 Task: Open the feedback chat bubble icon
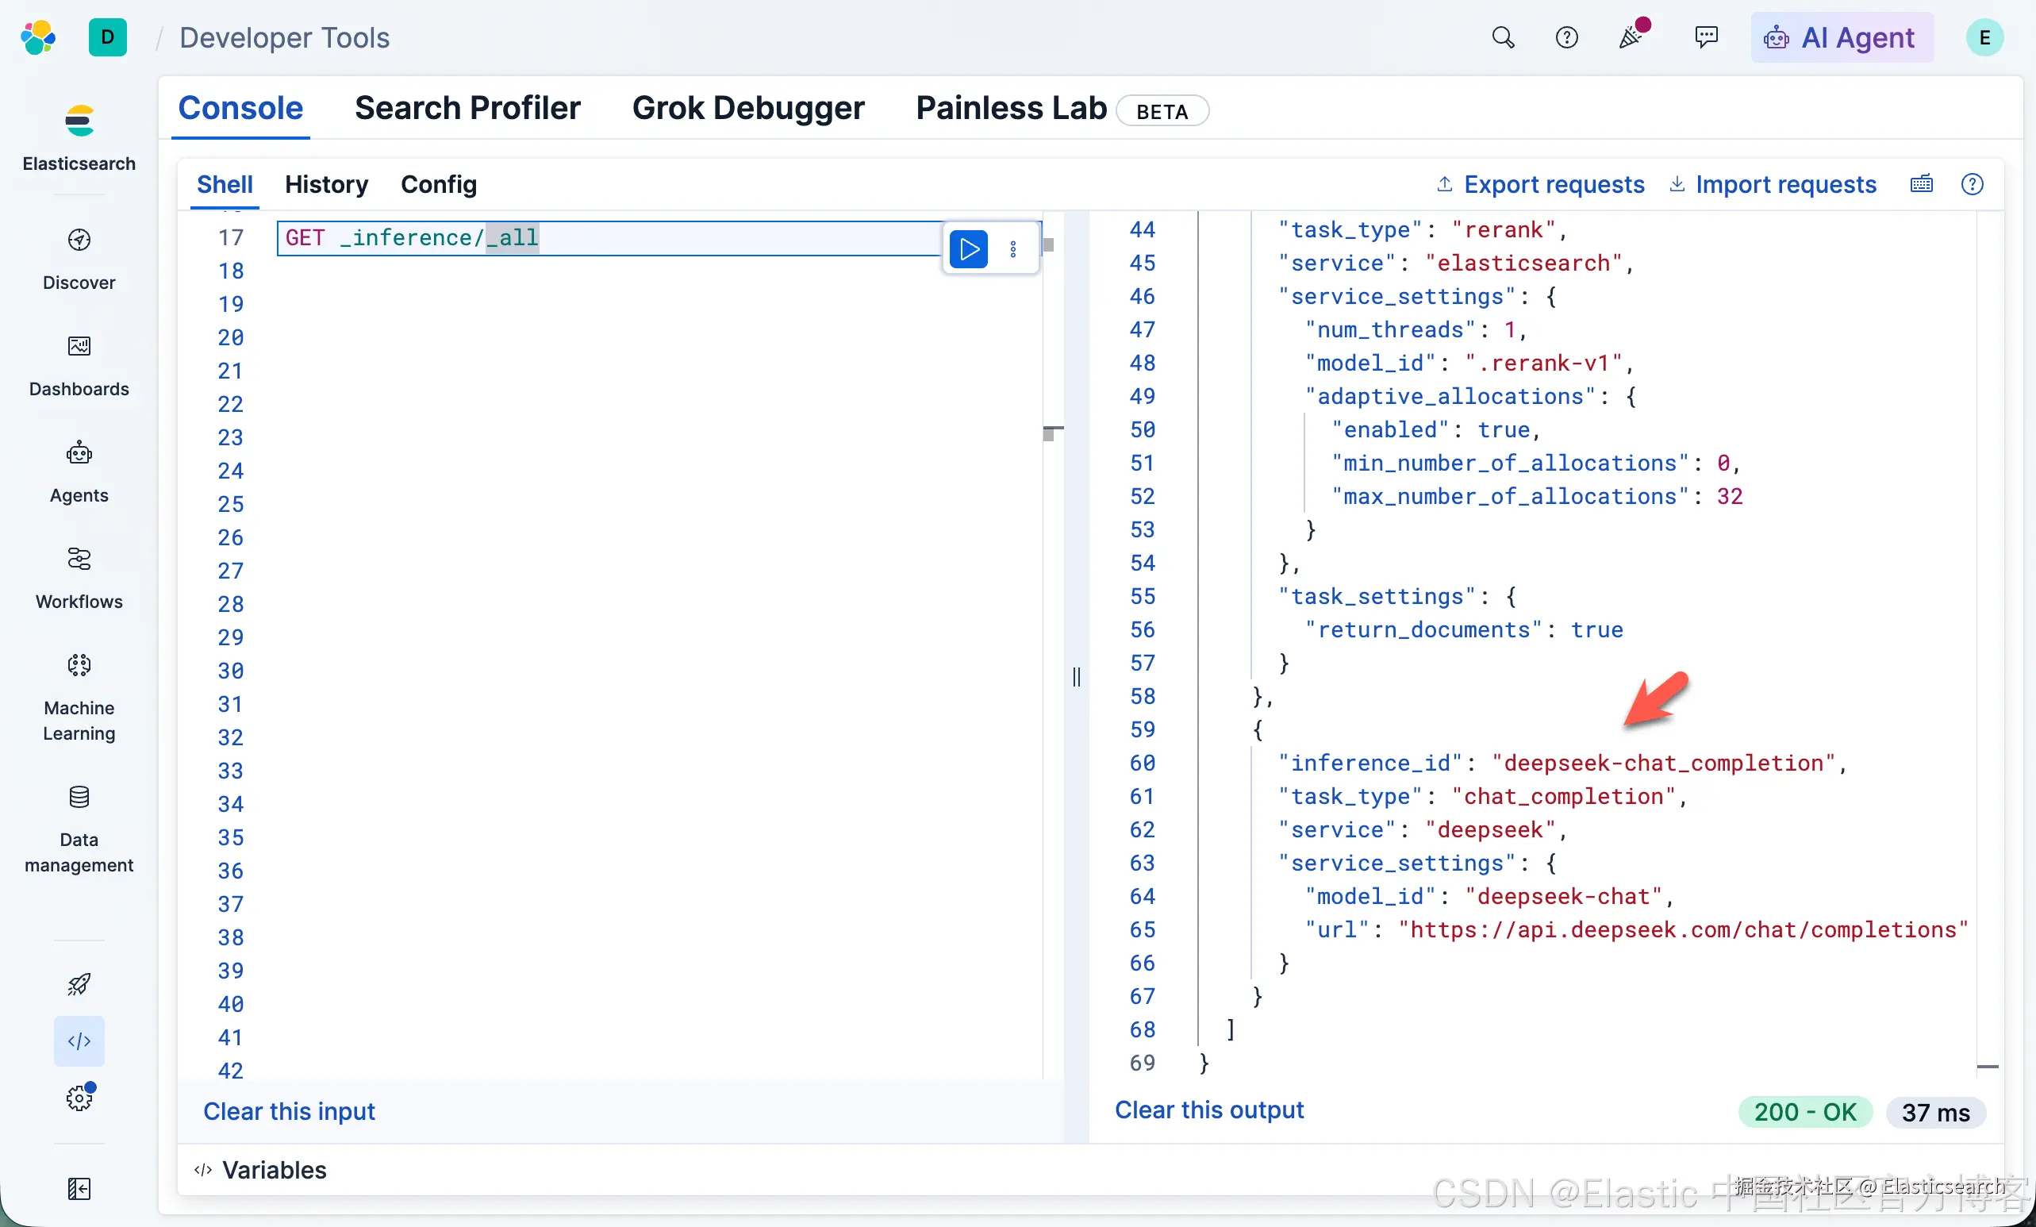[x=1706, y=37]
